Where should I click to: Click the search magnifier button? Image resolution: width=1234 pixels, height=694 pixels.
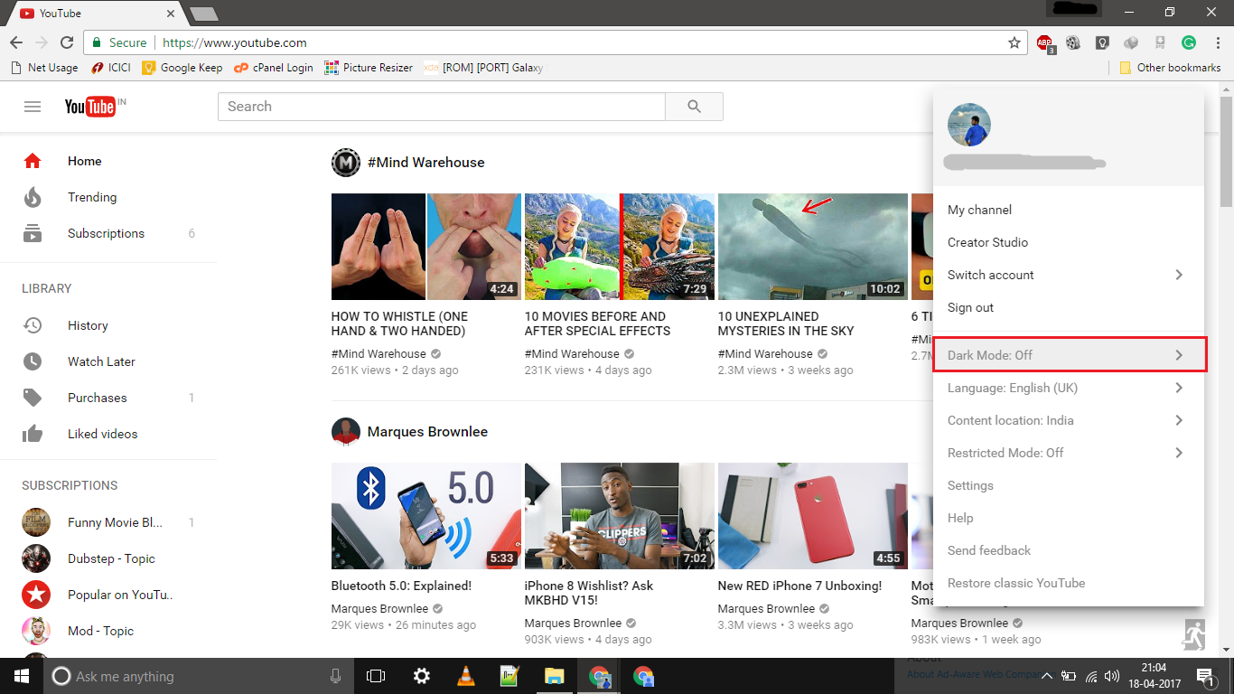point(694,107)
